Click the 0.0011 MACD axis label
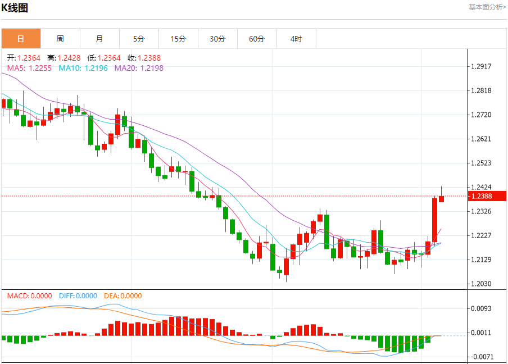 tap(481, 333)
